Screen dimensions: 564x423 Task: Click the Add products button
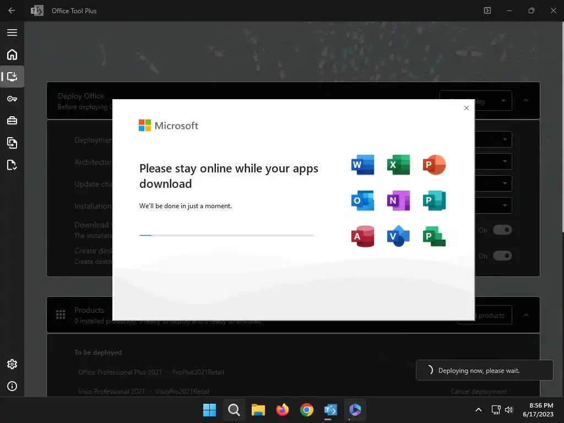493,315
